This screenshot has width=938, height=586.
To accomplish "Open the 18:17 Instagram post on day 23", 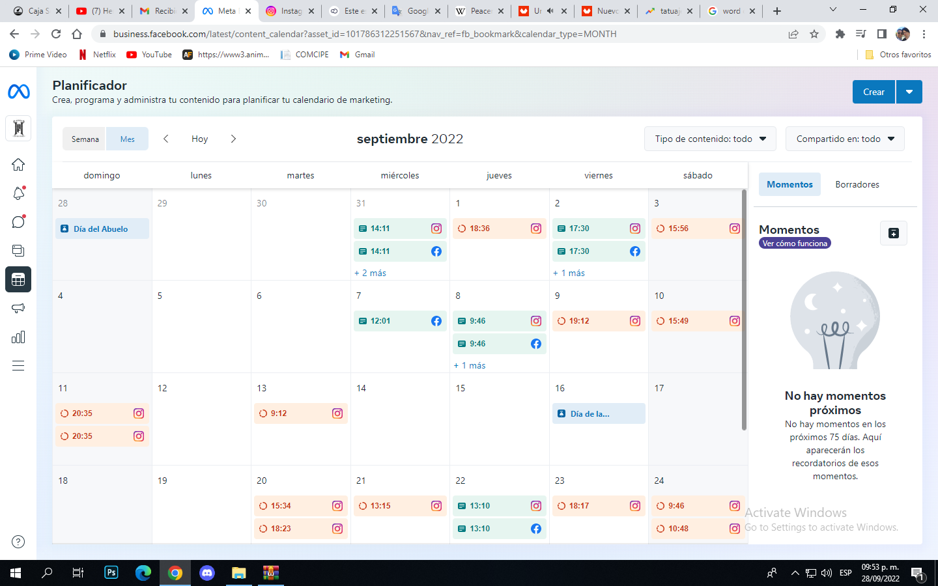I will 599,506.
